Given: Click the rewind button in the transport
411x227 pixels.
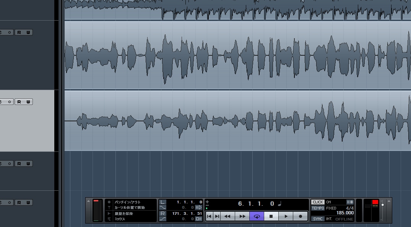Looking at the screenshot, I should [227, 216].
